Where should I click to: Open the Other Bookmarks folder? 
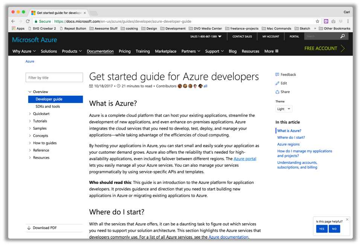(x=334, y=29)
